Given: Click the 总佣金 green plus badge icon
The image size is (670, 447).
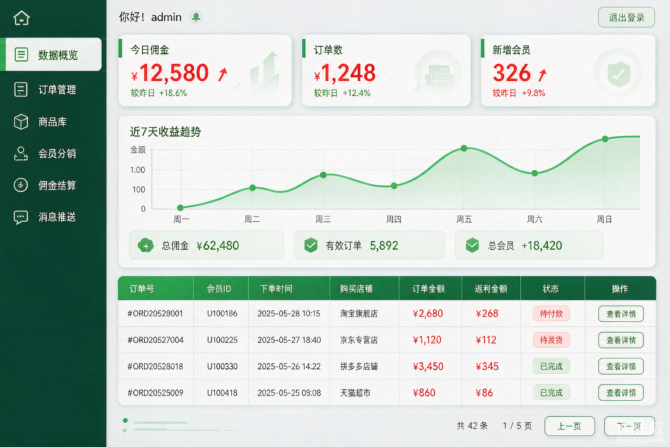Looking at the screenshot, I should coord(146,246).
